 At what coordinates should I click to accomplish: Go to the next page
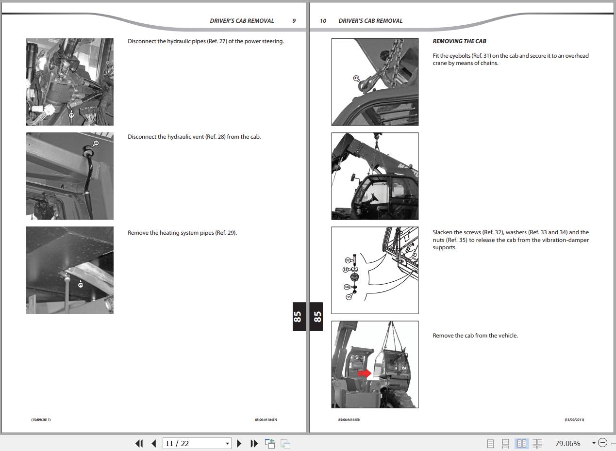(239, 443)
